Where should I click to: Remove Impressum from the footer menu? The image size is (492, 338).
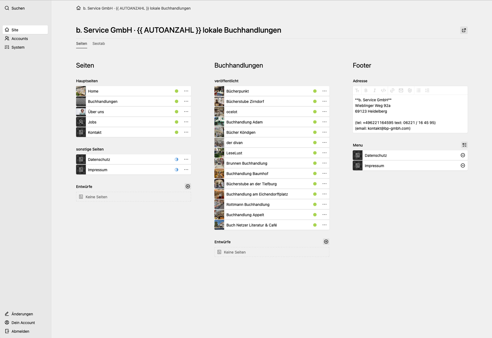(463, 166)
